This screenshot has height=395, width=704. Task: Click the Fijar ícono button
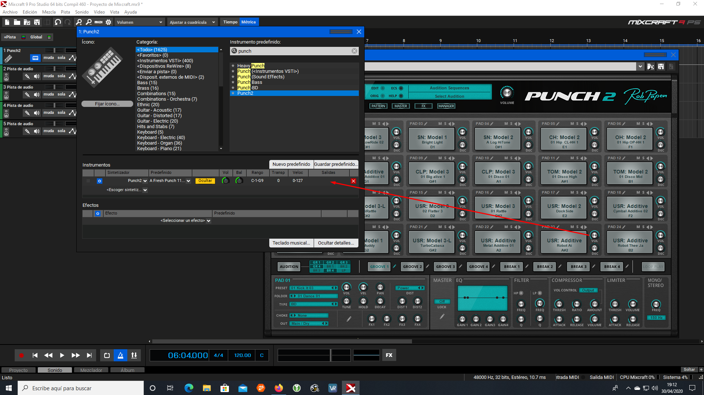(x=107, y=104)
